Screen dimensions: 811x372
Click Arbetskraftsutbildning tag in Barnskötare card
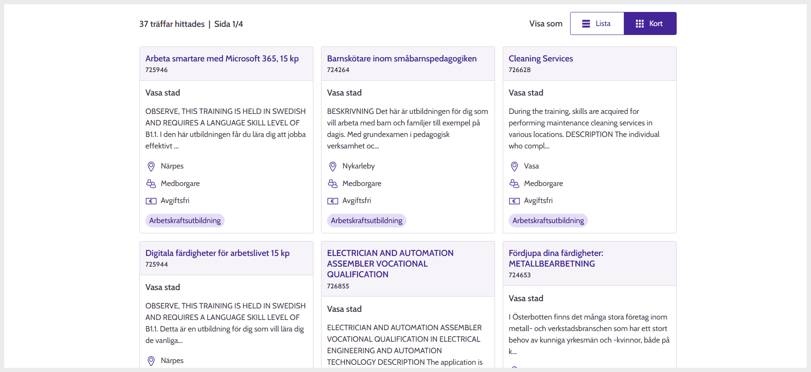tap(367, 221)
